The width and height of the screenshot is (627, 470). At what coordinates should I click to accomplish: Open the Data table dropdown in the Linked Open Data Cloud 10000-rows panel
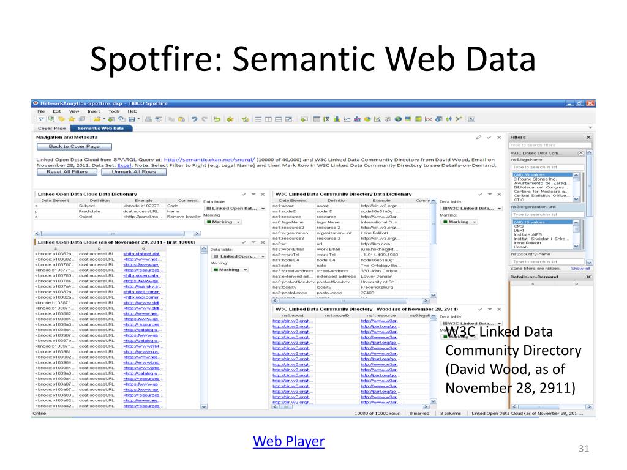(238, 256)
